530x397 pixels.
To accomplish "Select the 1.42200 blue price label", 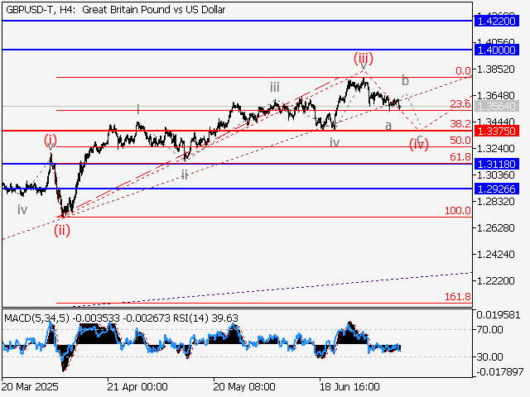I will pos(498,20).
